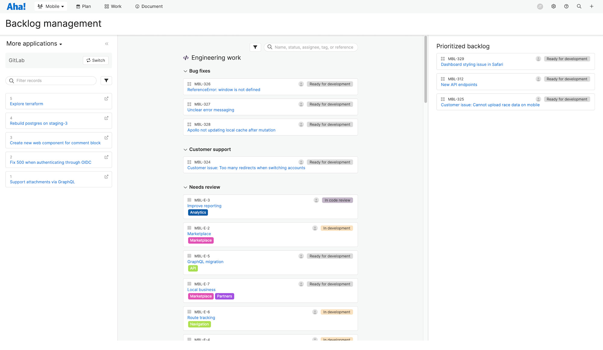Click the Name, status, assignee search field
The image size is (603, 350).
click(x=311, y=47)
